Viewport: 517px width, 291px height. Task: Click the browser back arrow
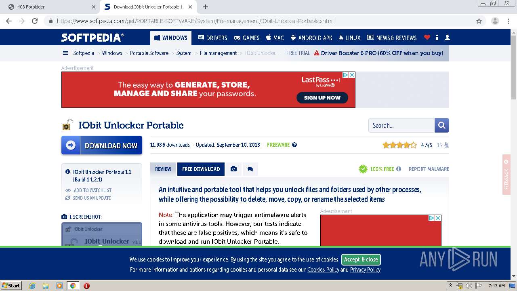tap(8, 21)
